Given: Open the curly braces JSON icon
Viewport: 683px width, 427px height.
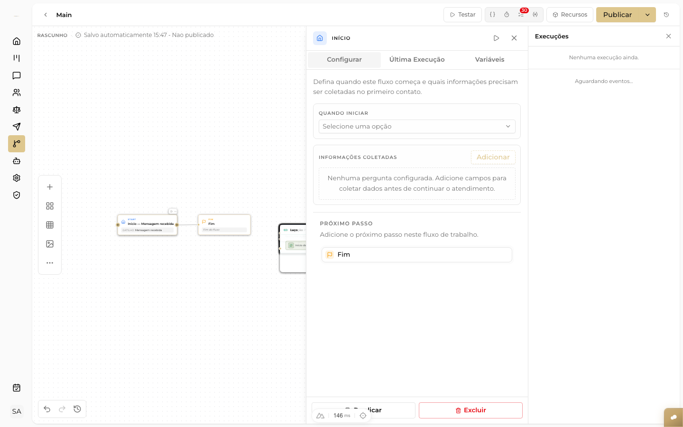Looking at the screenshot, I should (492, 15).
